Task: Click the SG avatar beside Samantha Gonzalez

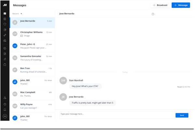Action: (x=15, y=58)
